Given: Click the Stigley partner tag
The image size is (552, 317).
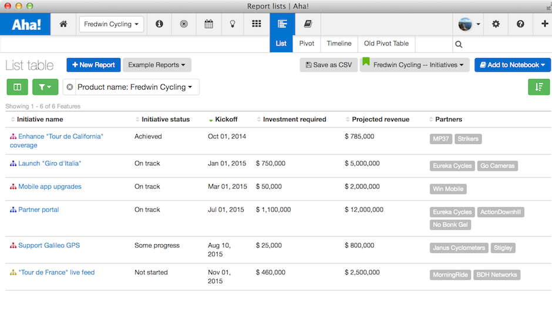Looking at the screenshot, I should click(503, 248).
